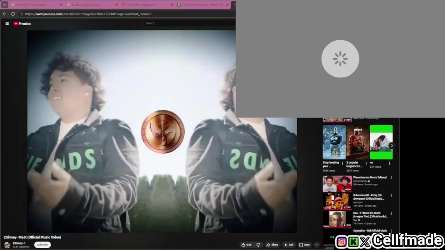Close the Poseidon Stream Watch Live tab
This screenshot has height=250, width=445.
tap(228, 5)
